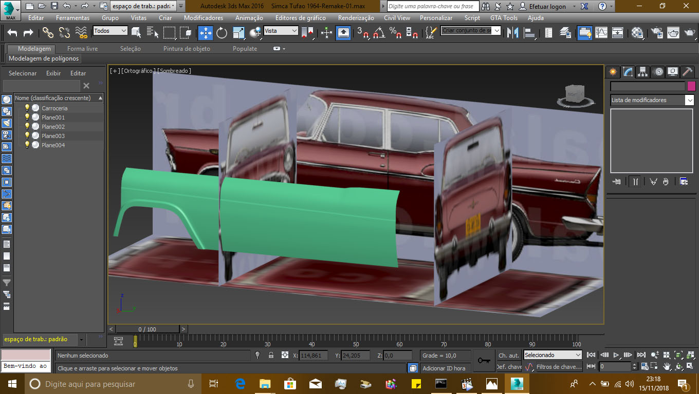This screenshot has height=394, width=699.
Task: Activate the Mirror tool
Action: tap(512, 32)
